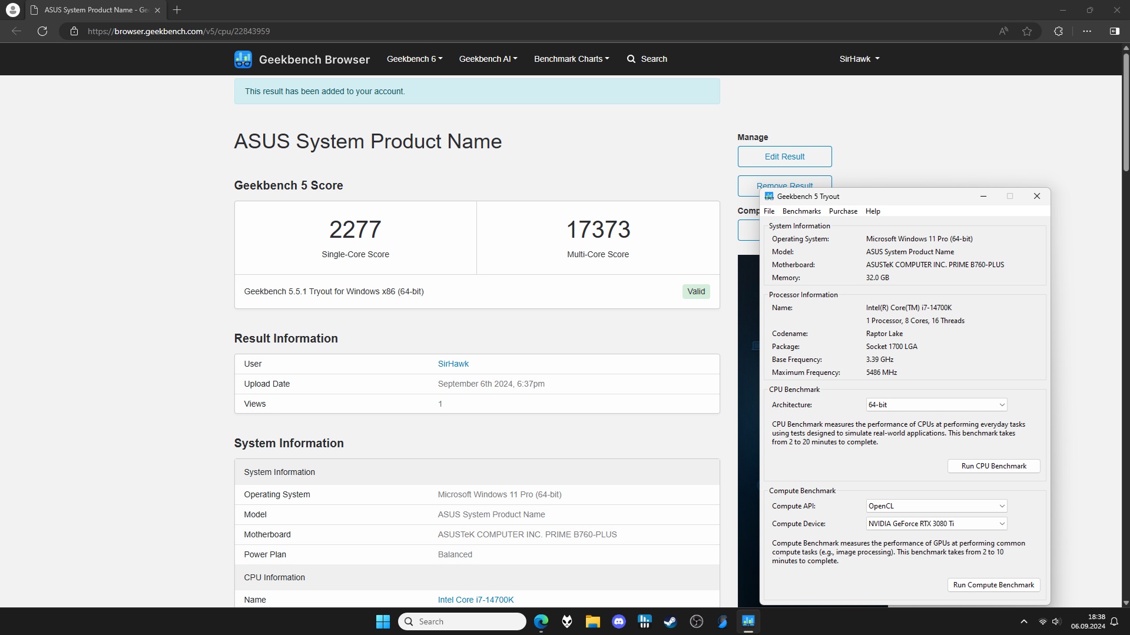Click the green Valid badge

[x=695, y=292]
